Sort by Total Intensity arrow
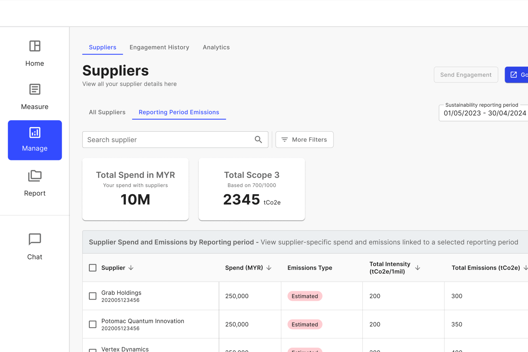528x352 pixels. click(417, 268)
